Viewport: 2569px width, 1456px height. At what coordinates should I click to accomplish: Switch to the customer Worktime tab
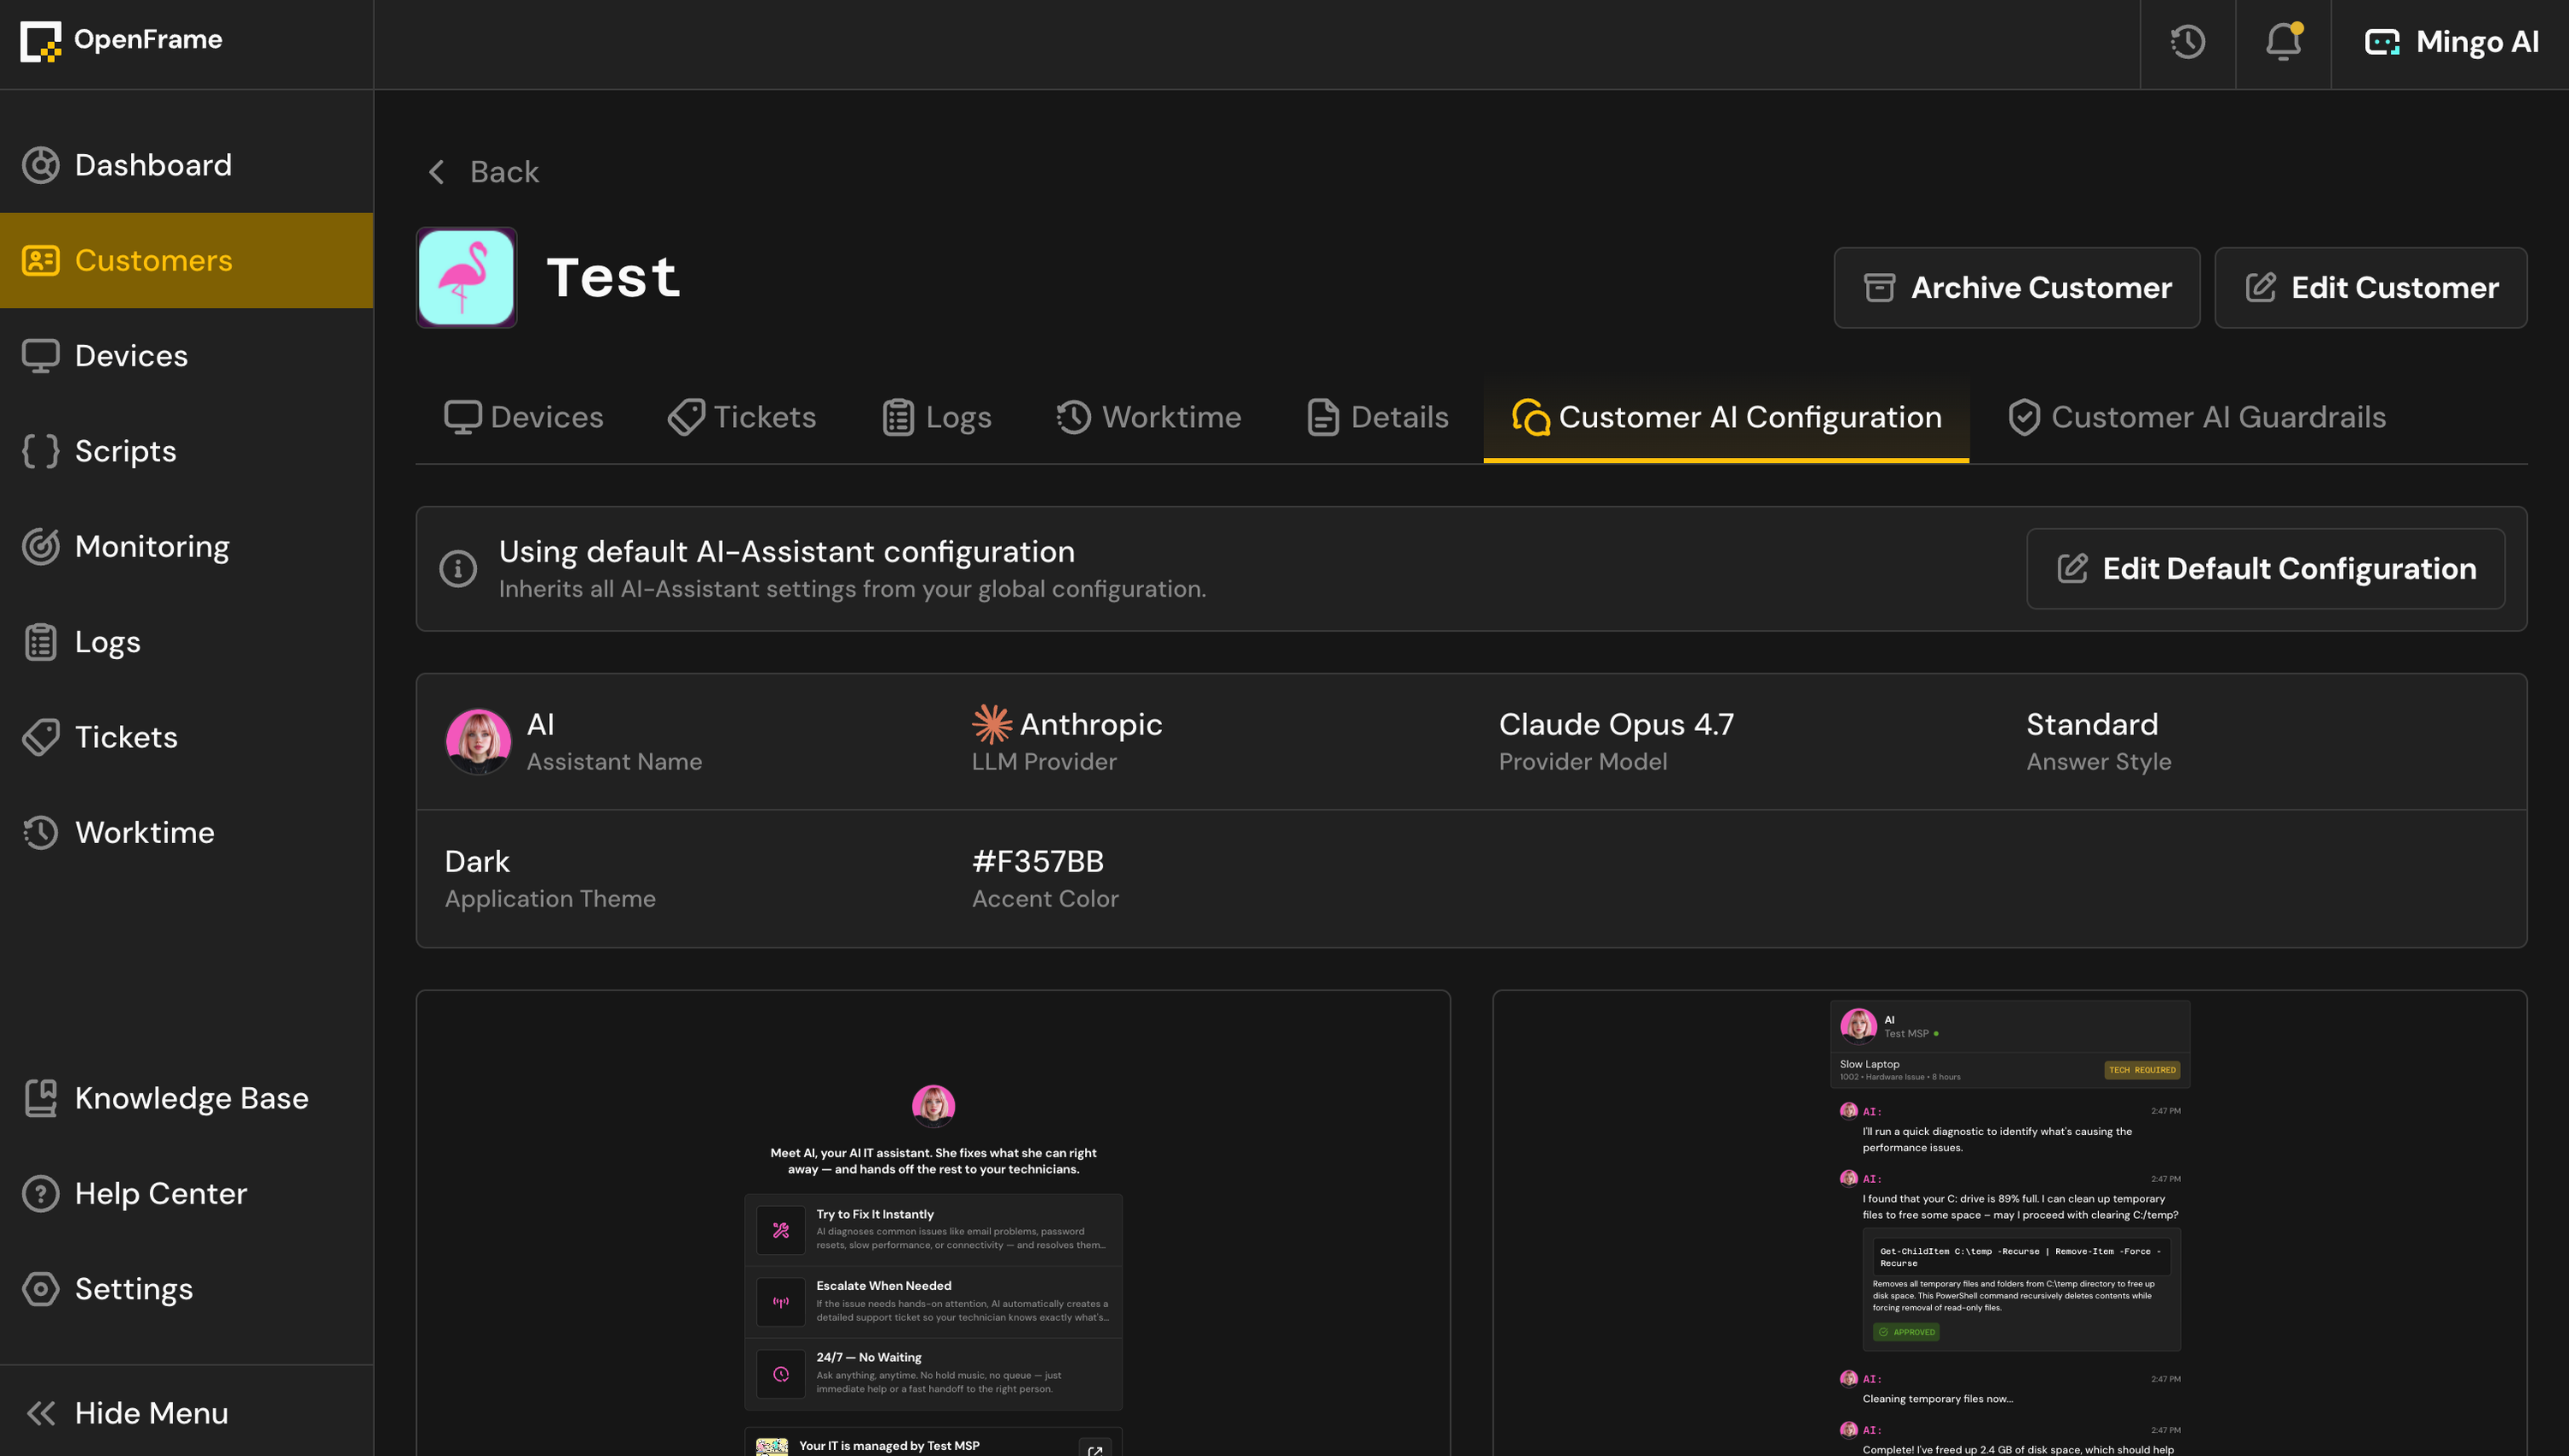1148,417
